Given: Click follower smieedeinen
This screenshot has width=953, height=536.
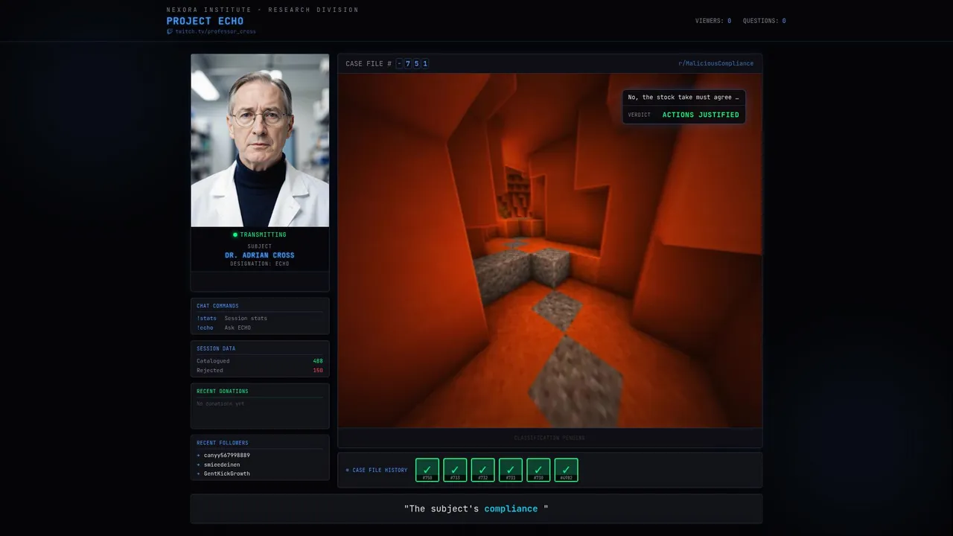Looking at the screenshot, I should point(222,465).
